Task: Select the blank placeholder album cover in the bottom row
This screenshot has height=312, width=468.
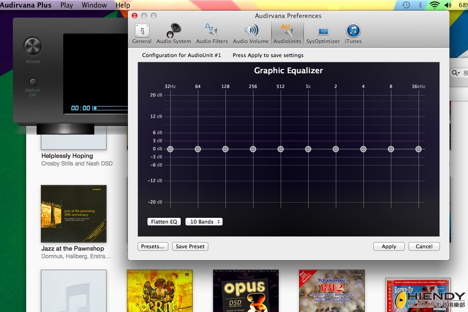Action: pyautogui.click(x=74, y=291)
